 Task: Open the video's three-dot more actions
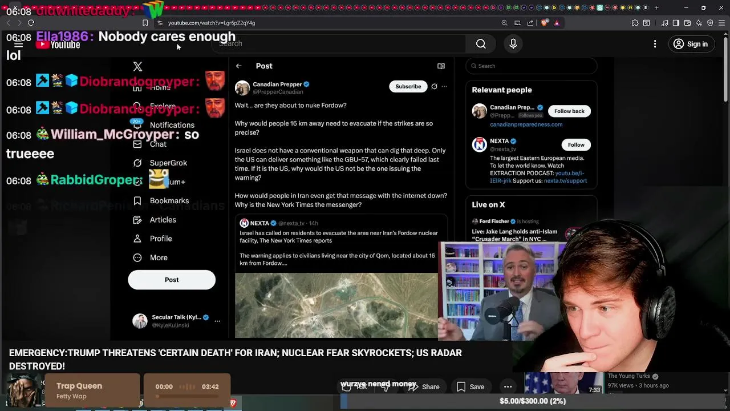click(508, 387)
